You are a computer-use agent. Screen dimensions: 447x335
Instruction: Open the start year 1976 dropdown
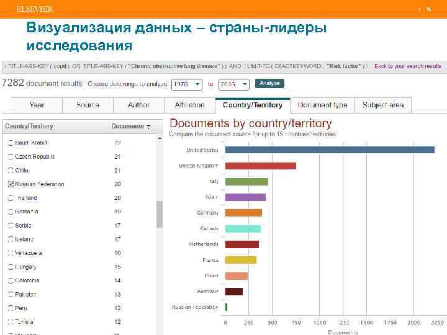[x=187, y=84]
